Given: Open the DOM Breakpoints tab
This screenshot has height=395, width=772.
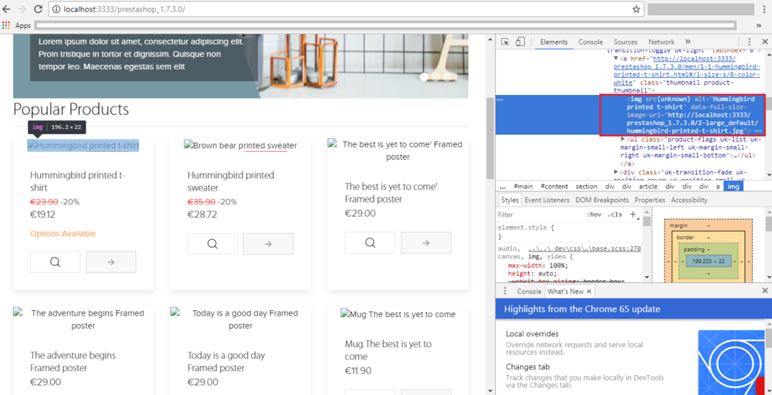Looking at the screenshot, I should [x=602, y=200].
